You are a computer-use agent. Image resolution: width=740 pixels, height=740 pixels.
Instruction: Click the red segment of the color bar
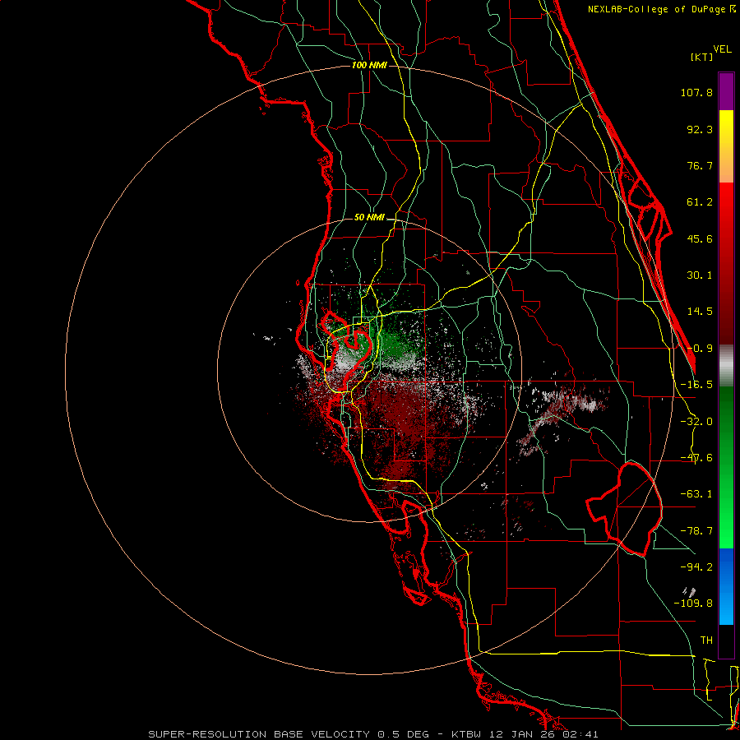tap(726, 263)
